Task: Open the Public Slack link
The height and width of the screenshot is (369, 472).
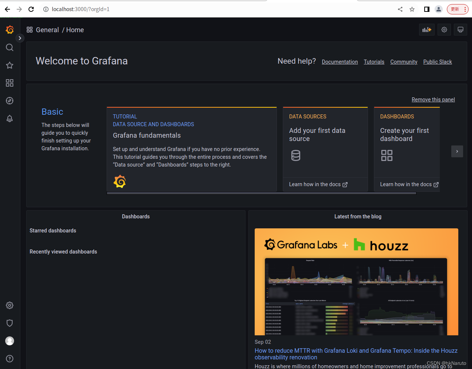Action: 438,62
